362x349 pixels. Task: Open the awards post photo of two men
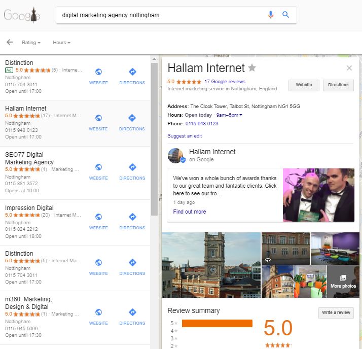tap(318, 195)
